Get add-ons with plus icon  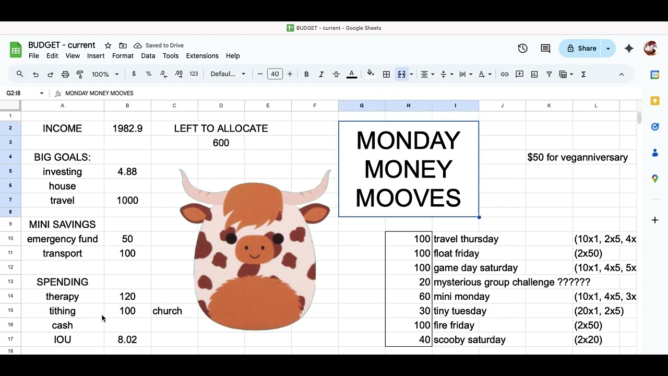coord(655,220)
